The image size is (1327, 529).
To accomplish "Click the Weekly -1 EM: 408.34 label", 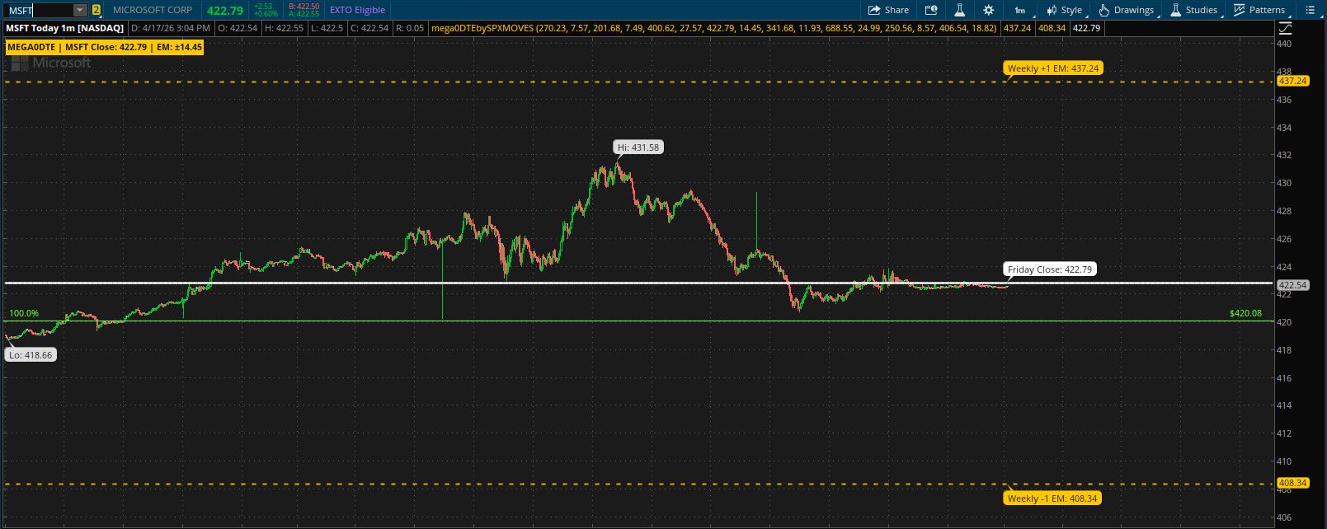I will pos(1053,499).
